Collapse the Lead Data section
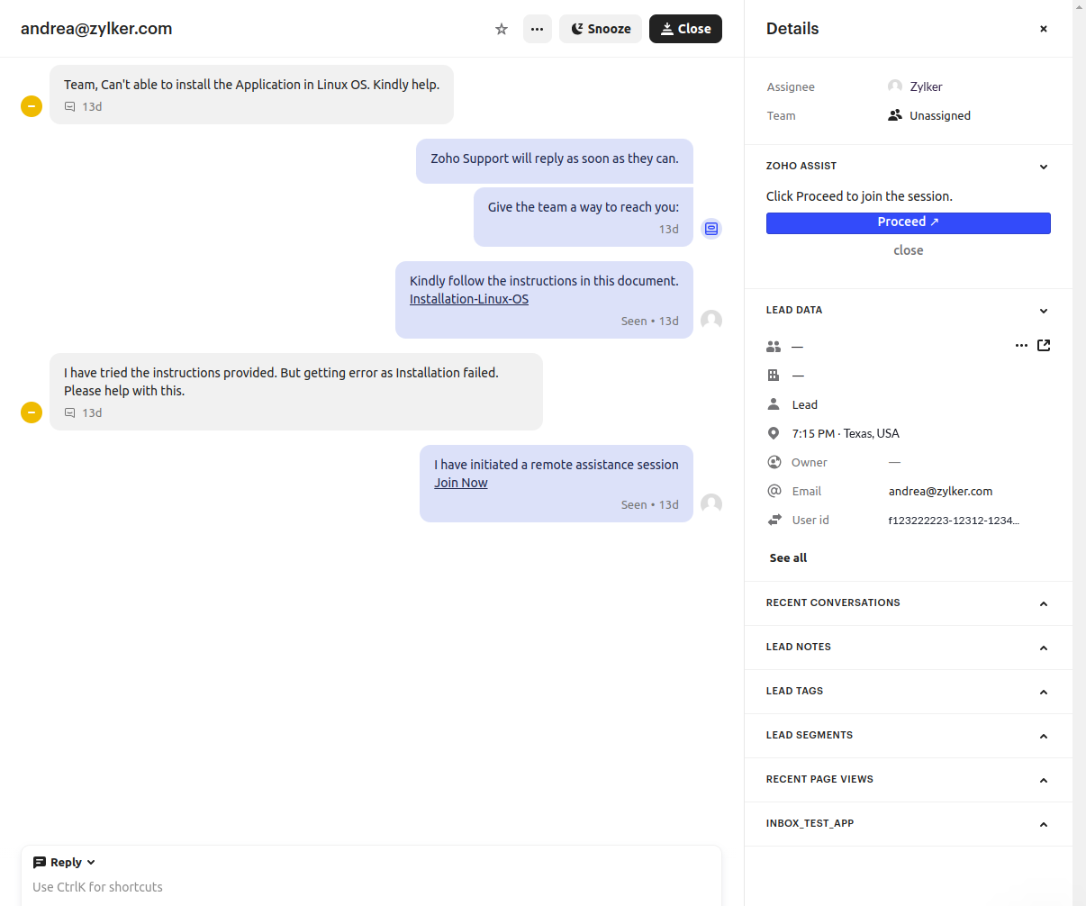The image size is (1086, 906). coord(1044,311)
